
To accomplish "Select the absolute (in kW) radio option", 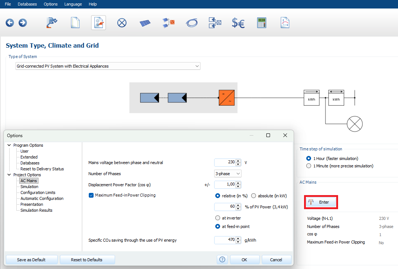I will coord(254,196).
